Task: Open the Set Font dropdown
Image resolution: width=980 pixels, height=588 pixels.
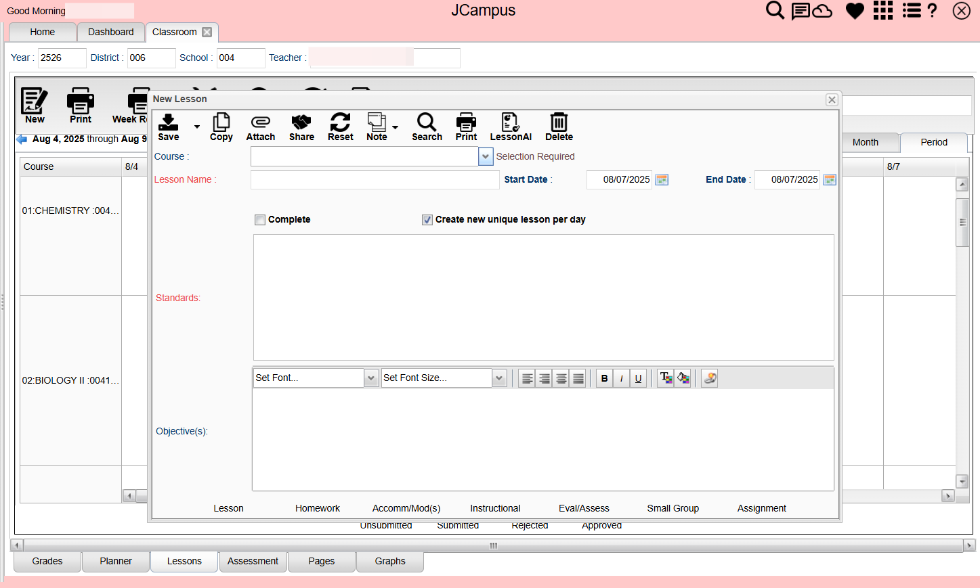Action: pos(370,378)
